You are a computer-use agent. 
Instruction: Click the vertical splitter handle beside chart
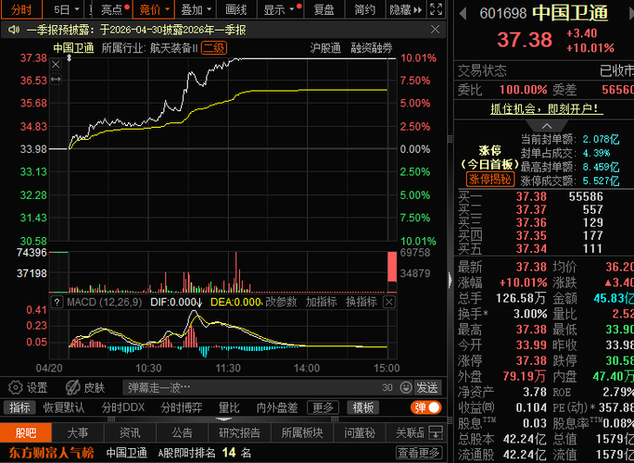[450, 139]
